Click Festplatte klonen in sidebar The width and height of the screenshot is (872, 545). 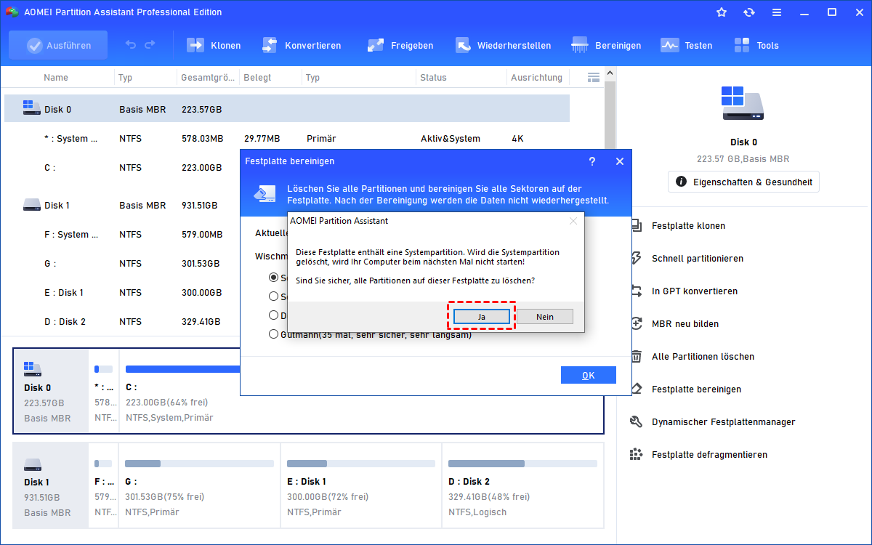click(688, 226)
